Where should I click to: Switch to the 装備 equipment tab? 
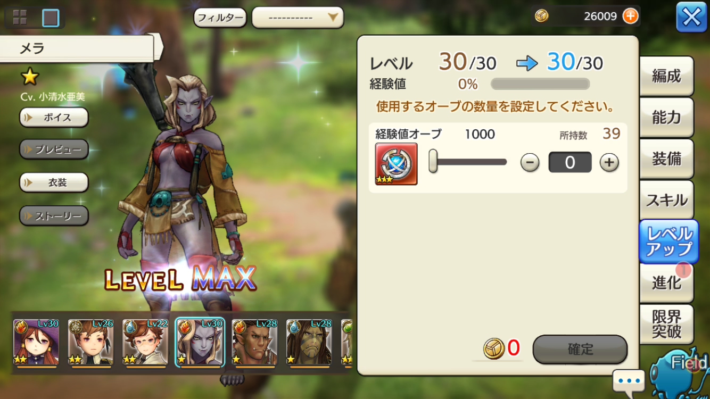666,159
